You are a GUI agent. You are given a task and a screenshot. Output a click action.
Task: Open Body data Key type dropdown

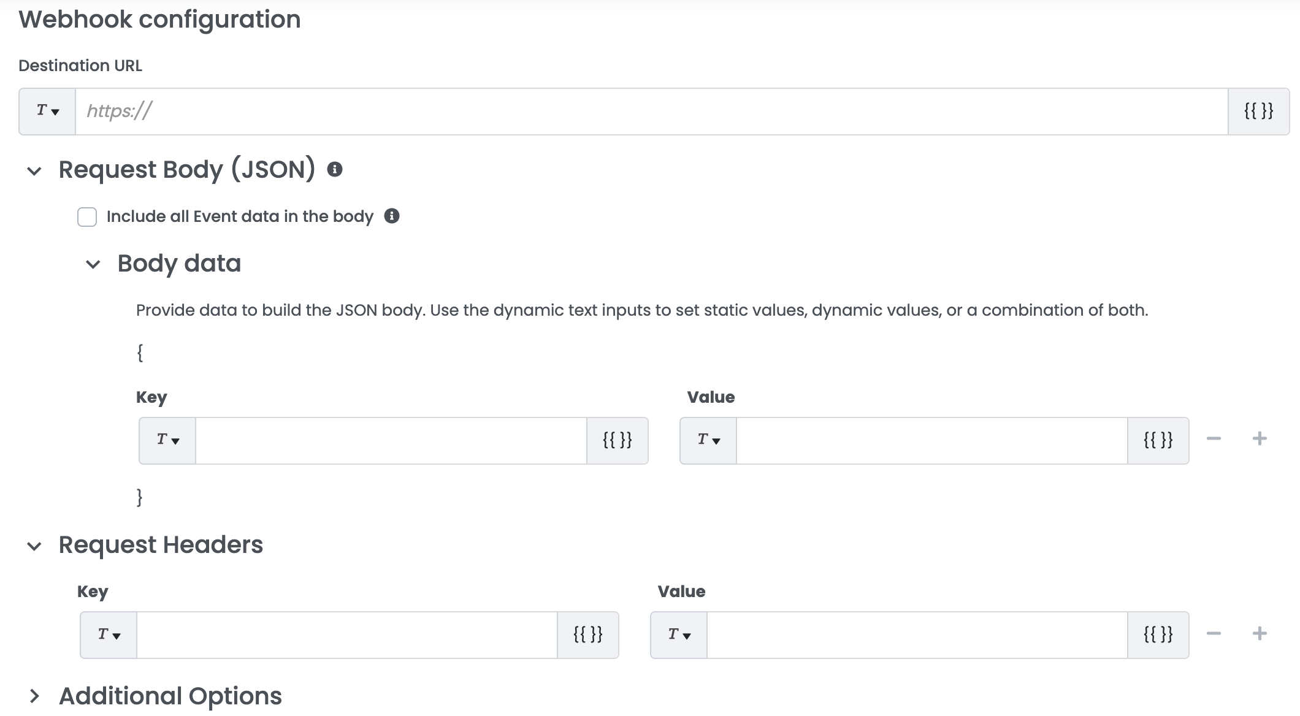(x=167, y=440)
